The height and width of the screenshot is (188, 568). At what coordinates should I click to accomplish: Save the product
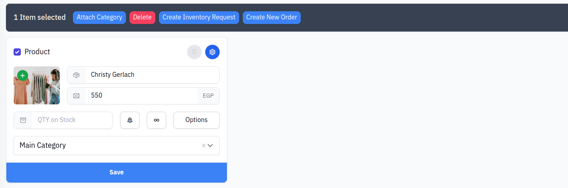point(116,173)
